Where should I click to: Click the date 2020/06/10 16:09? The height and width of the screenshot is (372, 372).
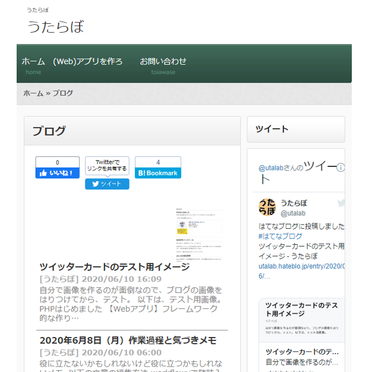click(121, 279)
